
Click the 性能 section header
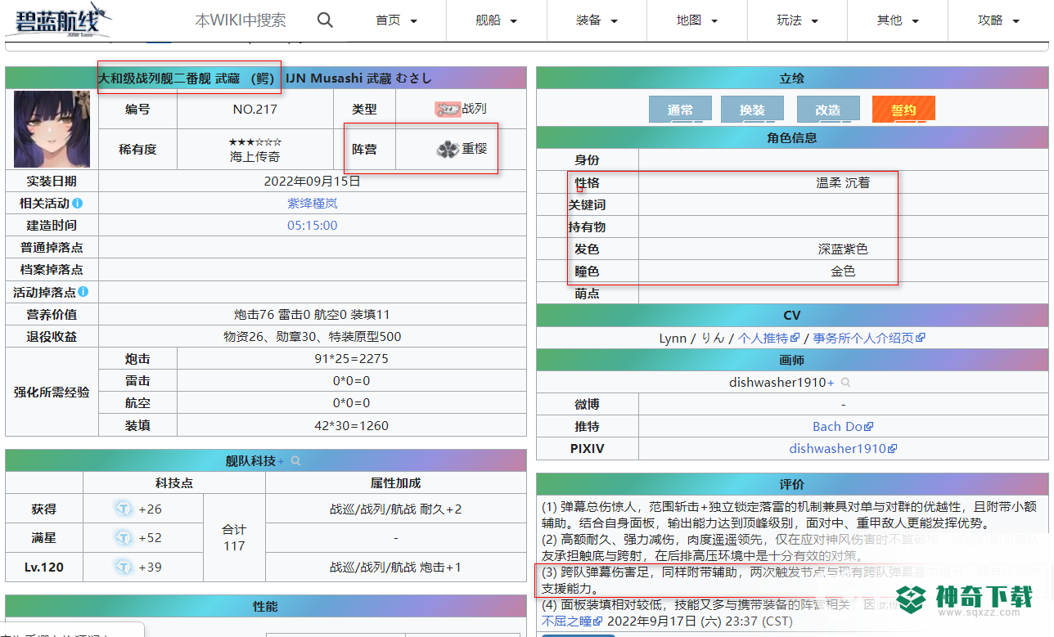click(265, 606)
